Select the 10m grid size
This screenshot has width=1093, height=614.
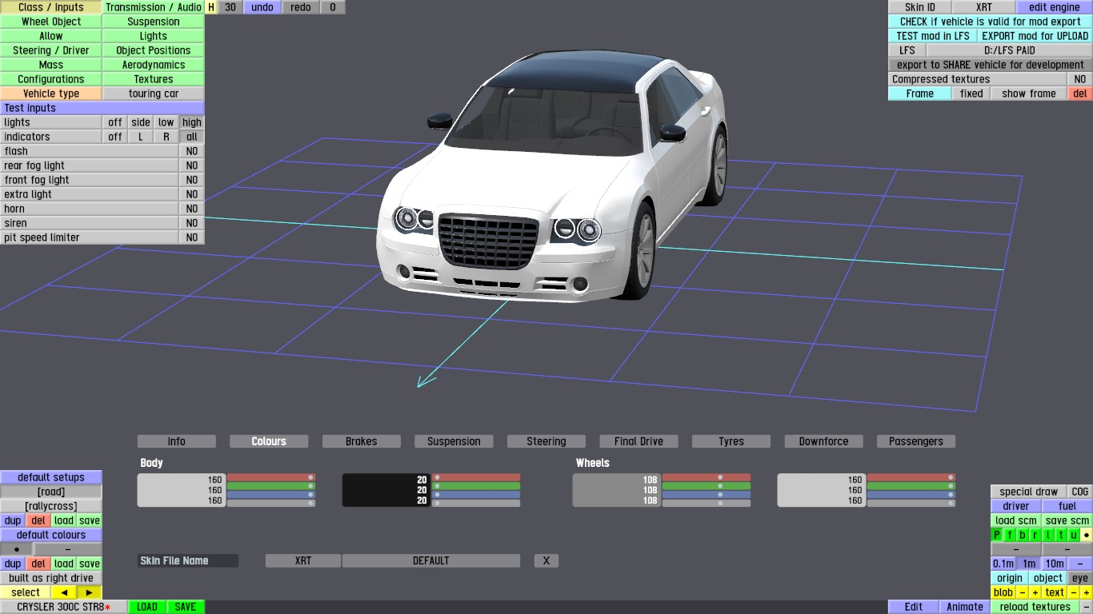pyautogui.click(x=1055, y=564)
